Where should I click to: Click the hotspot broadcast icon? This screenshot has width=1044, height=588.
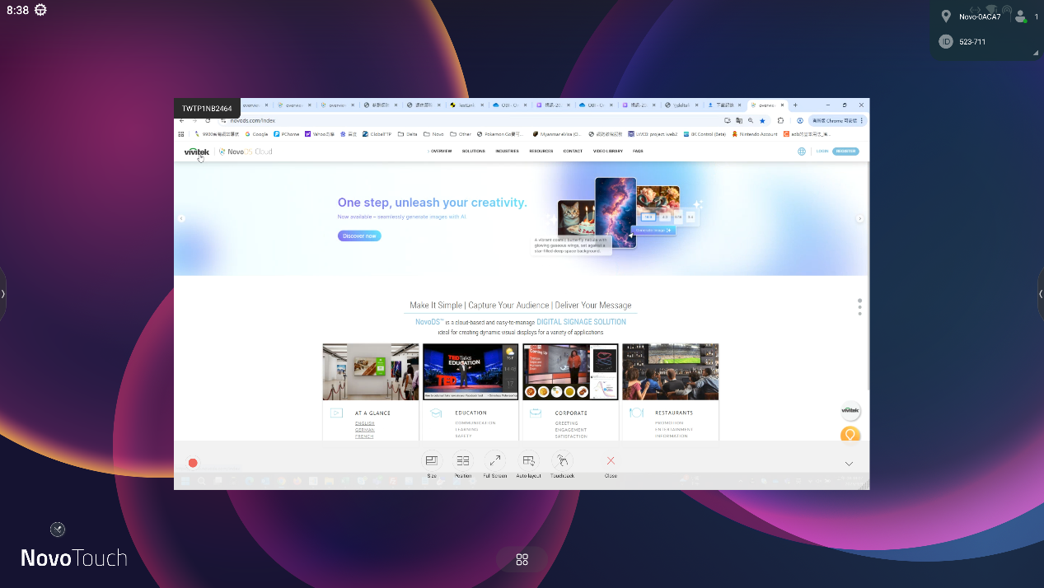(1006, 9)
